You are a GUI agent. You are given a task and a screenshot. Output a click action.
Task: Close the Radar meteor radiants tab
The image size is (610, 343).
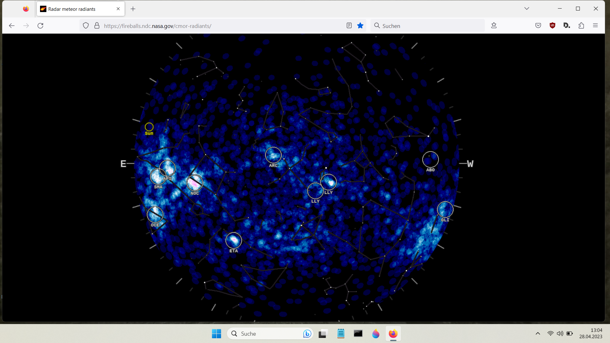click(118, 9)
